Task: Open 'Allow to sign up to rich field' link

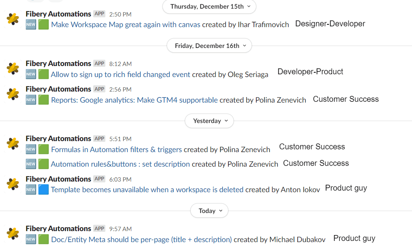Action: [120, 75]
